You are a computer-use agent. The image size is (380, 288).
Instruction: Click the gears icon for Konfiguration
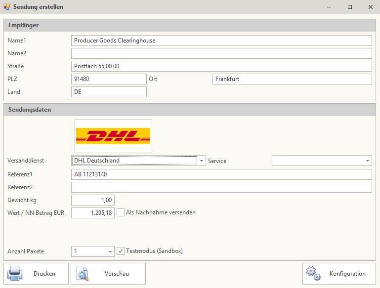point(313,273)
